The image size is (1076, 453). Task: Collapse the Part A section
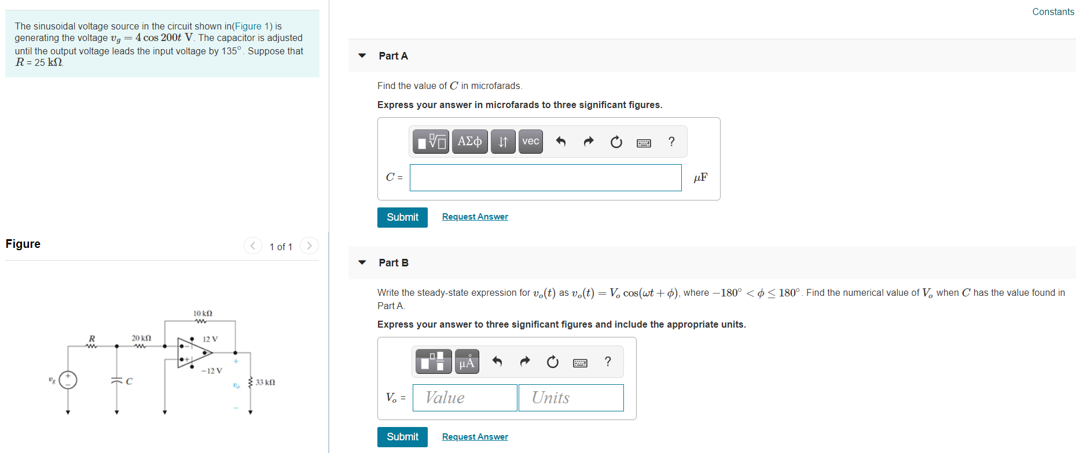[362, 55]
